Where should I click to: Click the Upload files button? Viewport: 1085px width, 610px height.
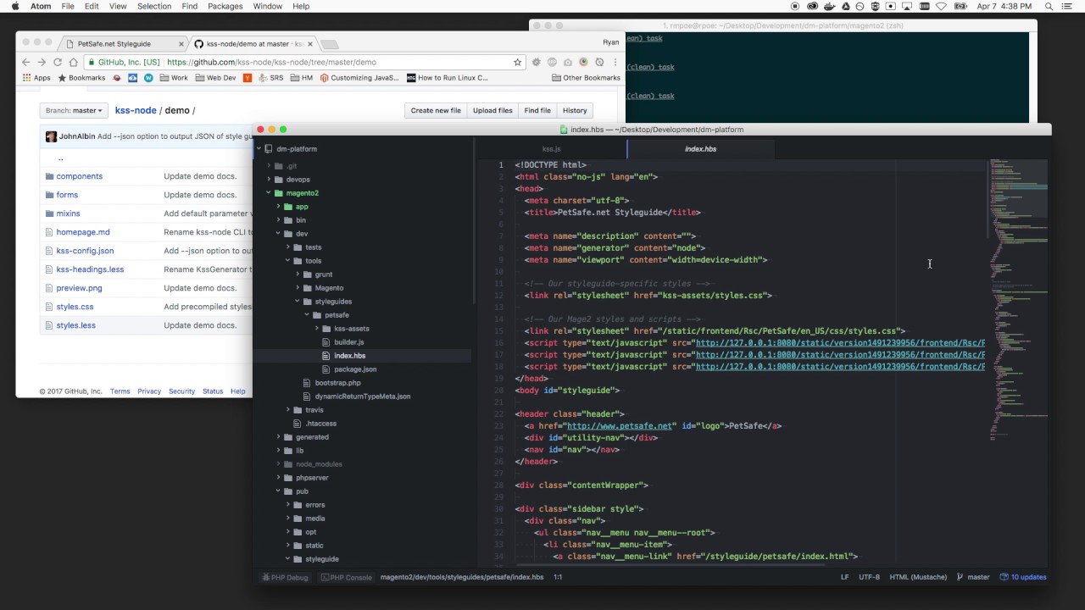(492, 110)
